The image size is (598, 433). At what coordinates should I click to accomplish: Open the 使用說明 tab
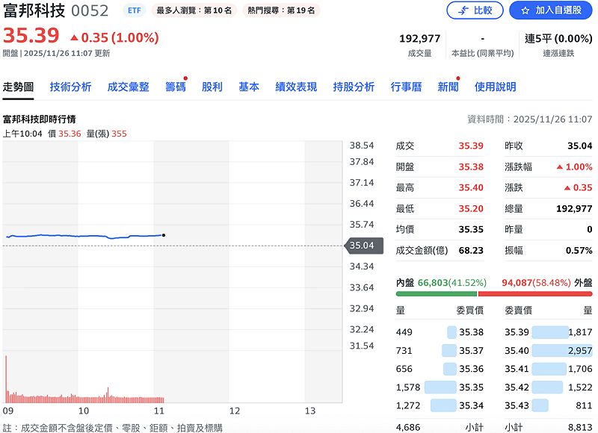pyautogui.click(x=495, y=87)
